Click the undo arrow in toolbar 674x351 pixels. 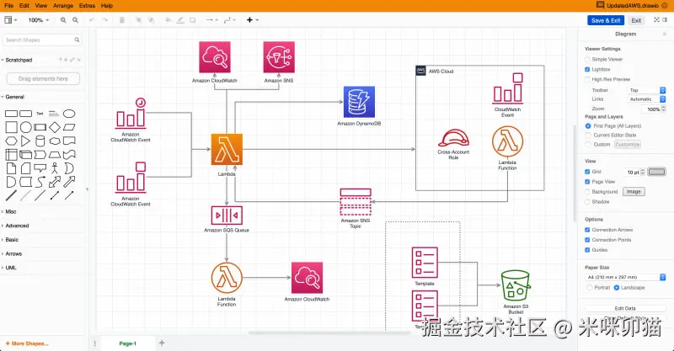[92, 20]
